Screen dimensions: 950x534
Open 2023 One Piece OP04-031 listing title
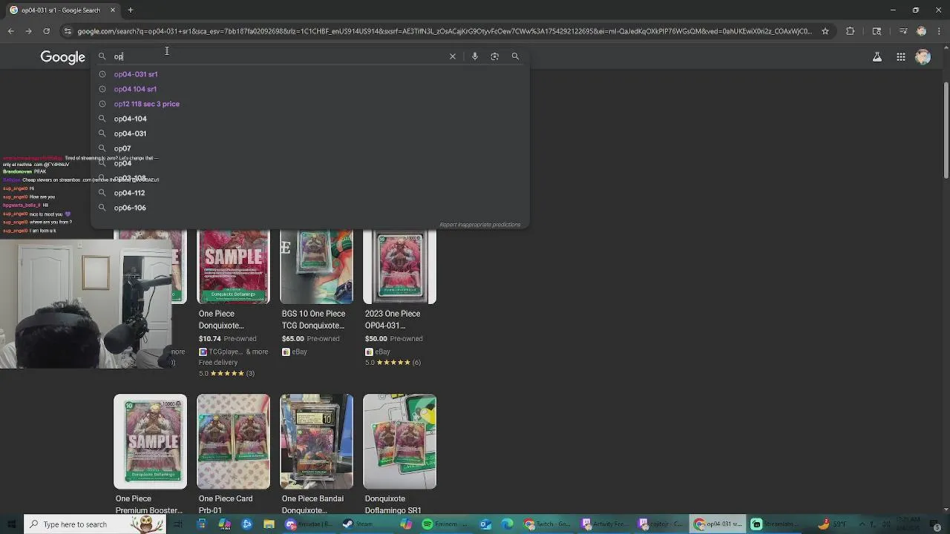click(393, 320)
